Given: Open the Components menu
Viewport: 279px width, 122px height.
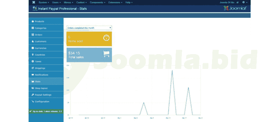Looking at the screenshot, I should click(x=97, y=3).
